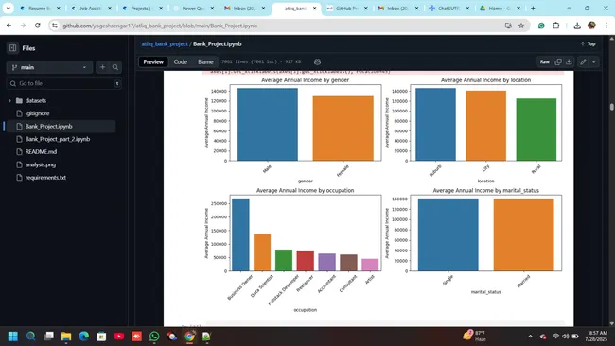The height and width of the screenshot is (346, 615).
Task: Open Bank_Project_part_2.ipynb file
Action: (58, 139)
